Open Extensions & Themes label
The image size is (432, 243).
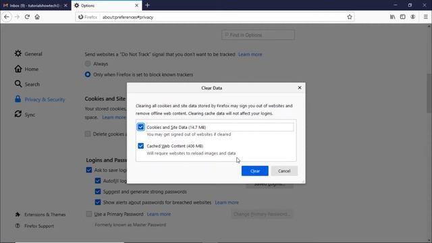tap(45, 215)
